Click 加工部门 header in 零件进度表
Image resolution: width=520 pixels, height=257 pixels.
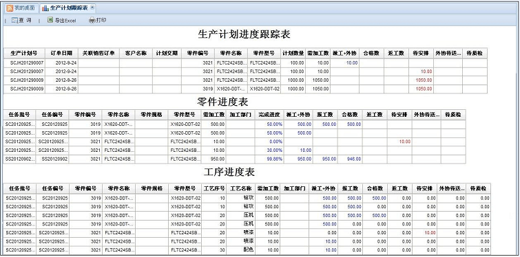tap(241, 115)
